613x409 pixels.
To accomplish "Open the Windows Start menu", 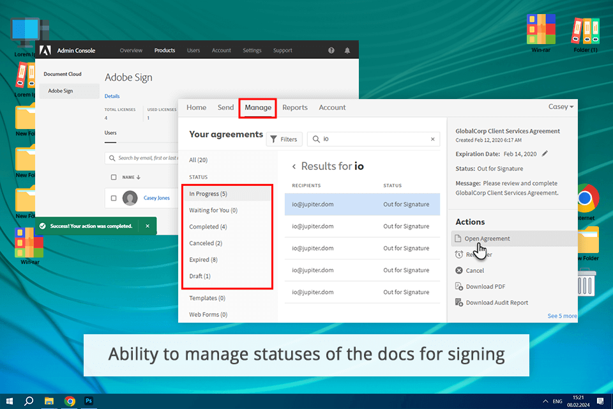I will (10, 401).
